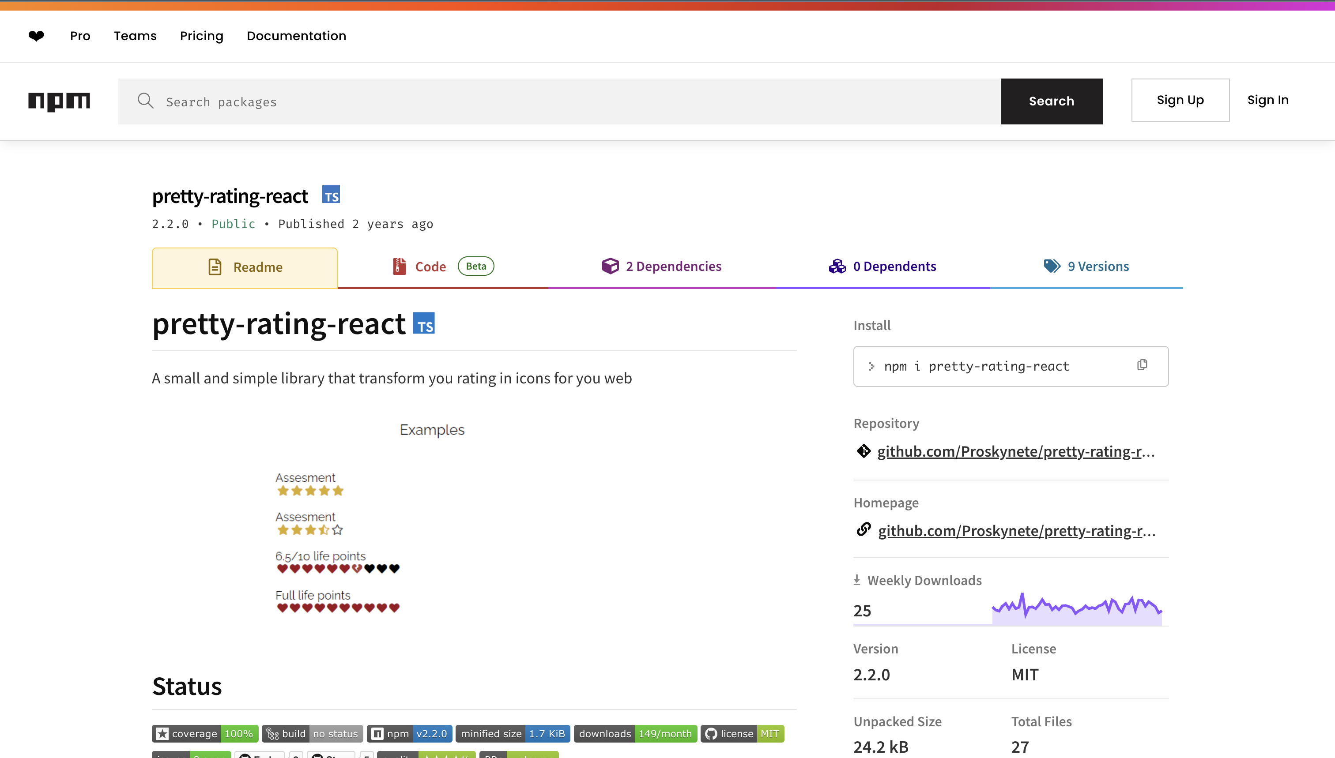Click the Version value 2.2.0 in sidebar

click(x=871, y=675)
